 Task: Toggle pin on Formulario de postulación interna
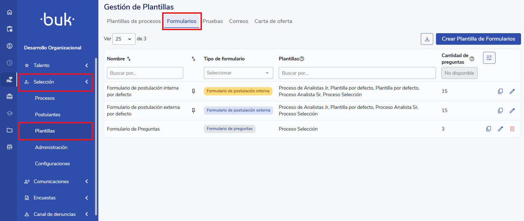(x=193, y=91)
